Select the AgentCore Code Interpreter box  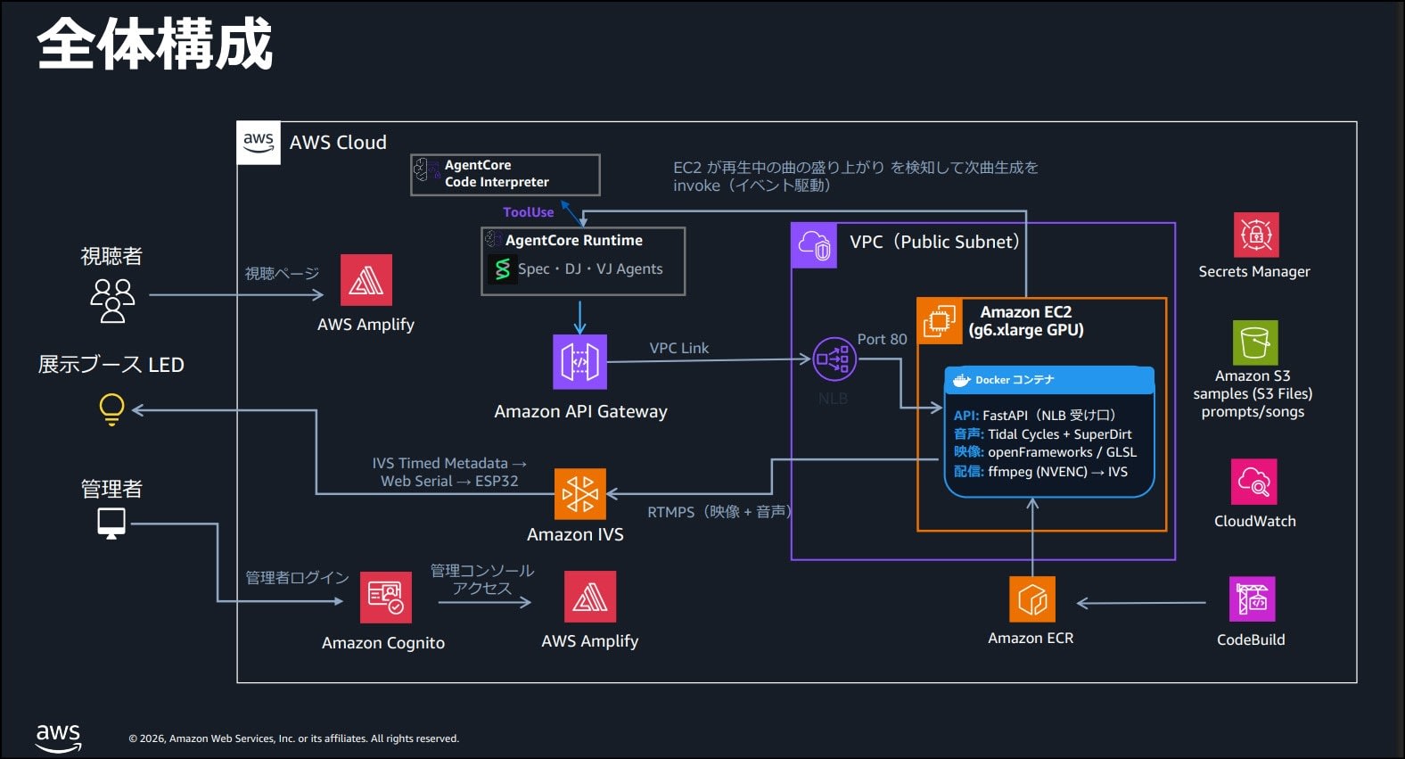pos(505,175)
